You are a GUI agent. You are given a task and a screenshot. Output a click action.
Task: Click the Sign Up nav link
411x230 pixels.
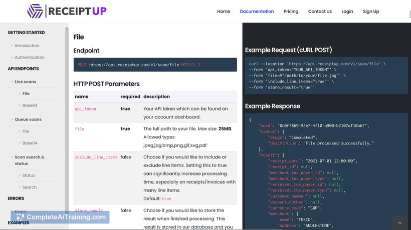coord(371,11)
